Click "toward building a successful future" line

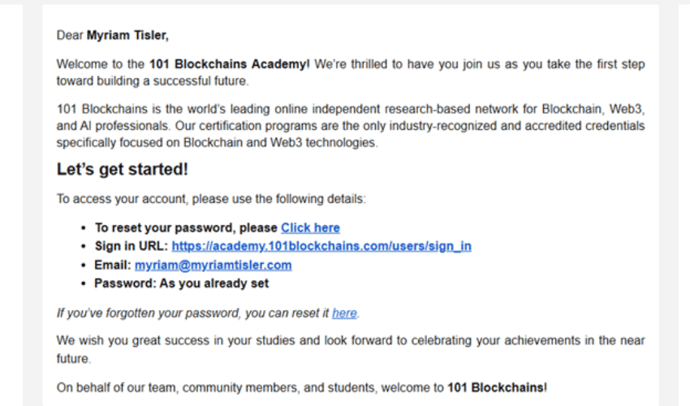(x=152, y=81)
